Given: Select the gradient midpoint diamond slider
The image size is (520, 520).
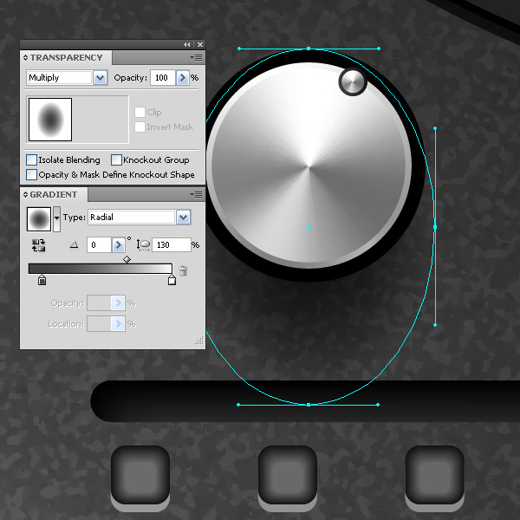Looking at the screenshot, I should pyautogui.click(x=127, y=260).
